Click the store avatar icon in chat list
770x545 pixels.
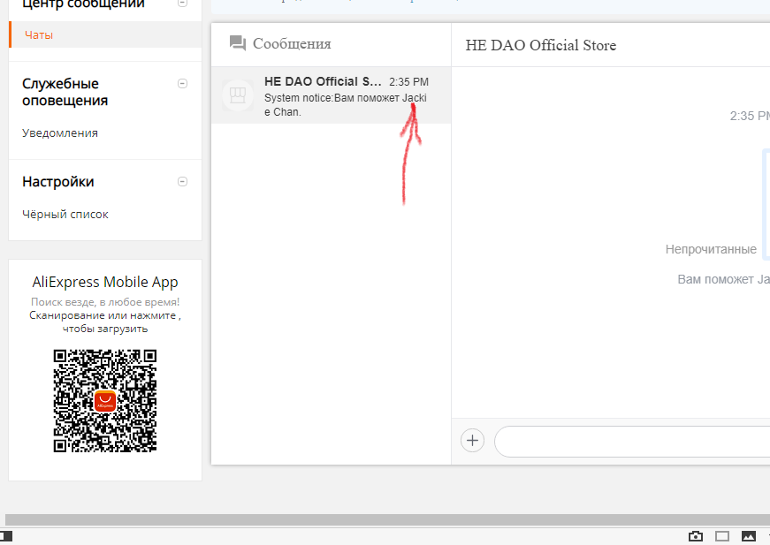(x=238, y=95)
